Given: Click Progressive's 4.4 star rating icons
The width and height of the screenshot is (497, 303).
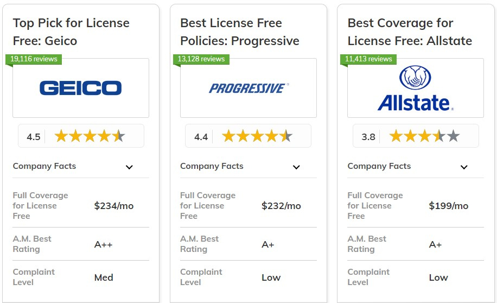Looking at the screenshot, I should click(x=257, y=136).
